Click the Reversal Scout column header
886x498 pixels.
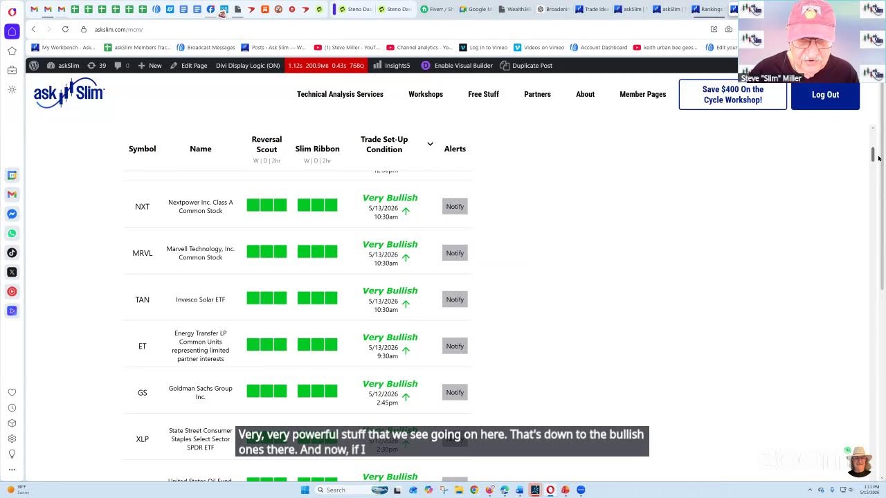pyautogui.click(x=266, y=144)
